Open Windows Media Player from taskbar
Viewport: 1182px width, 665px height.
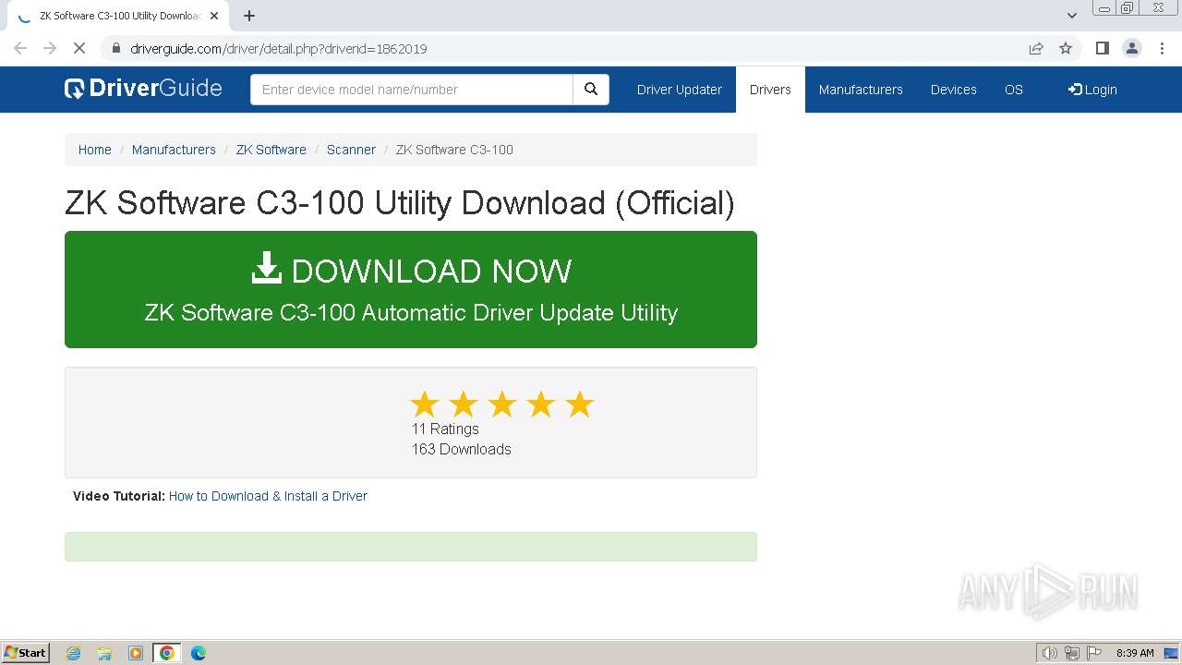(136, 653)
